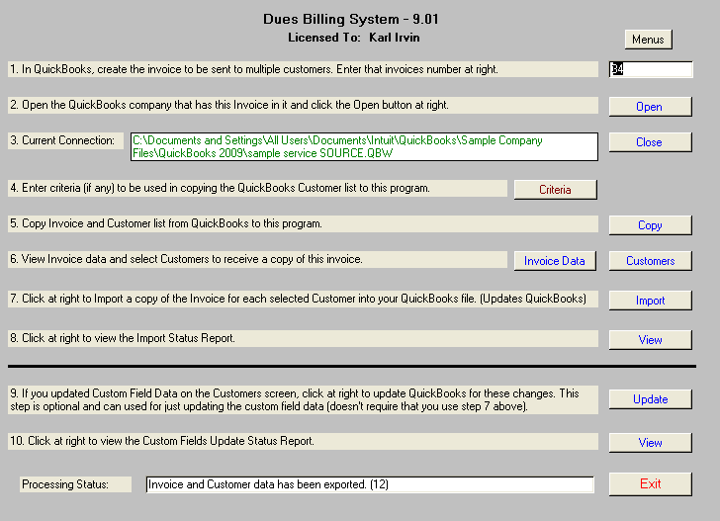
Task: Click step 2 text about opening QuickBooks company
Action: 303,105
